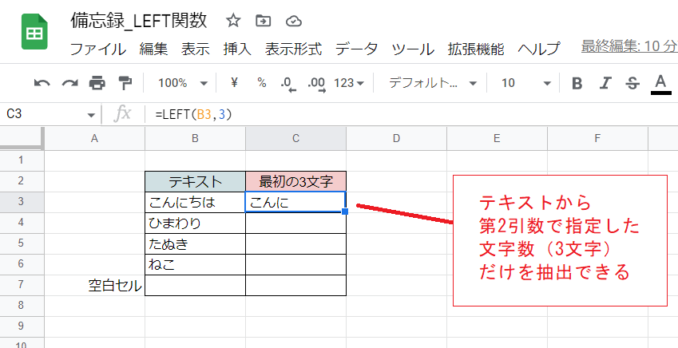Open the データ menu
The image size is (678, 348).
pos(357,49)
